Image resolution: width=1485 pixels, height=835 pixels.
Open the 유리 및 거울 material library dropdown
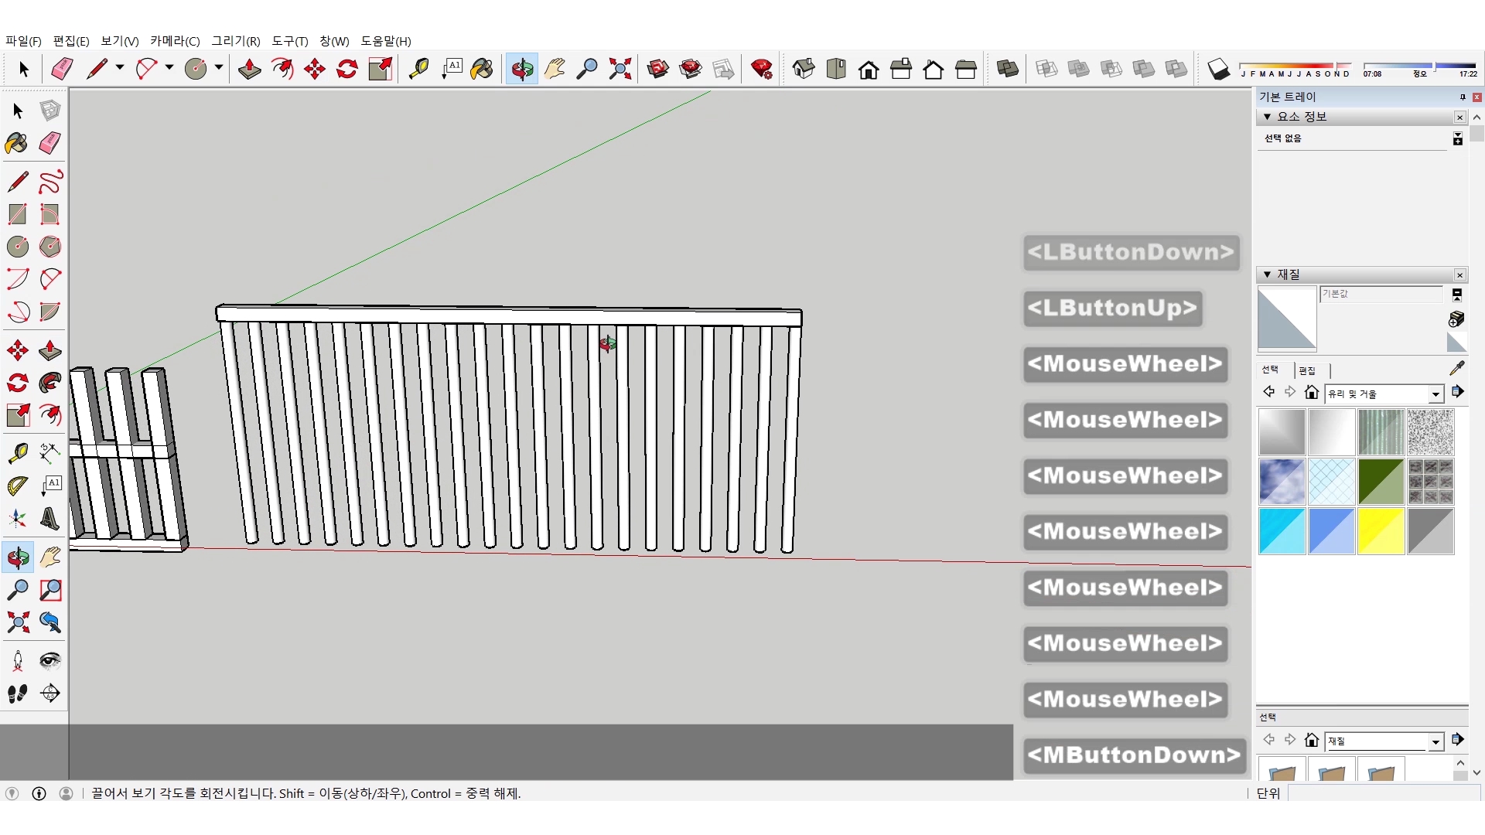pyautogui.click(x=1435, y=394)
